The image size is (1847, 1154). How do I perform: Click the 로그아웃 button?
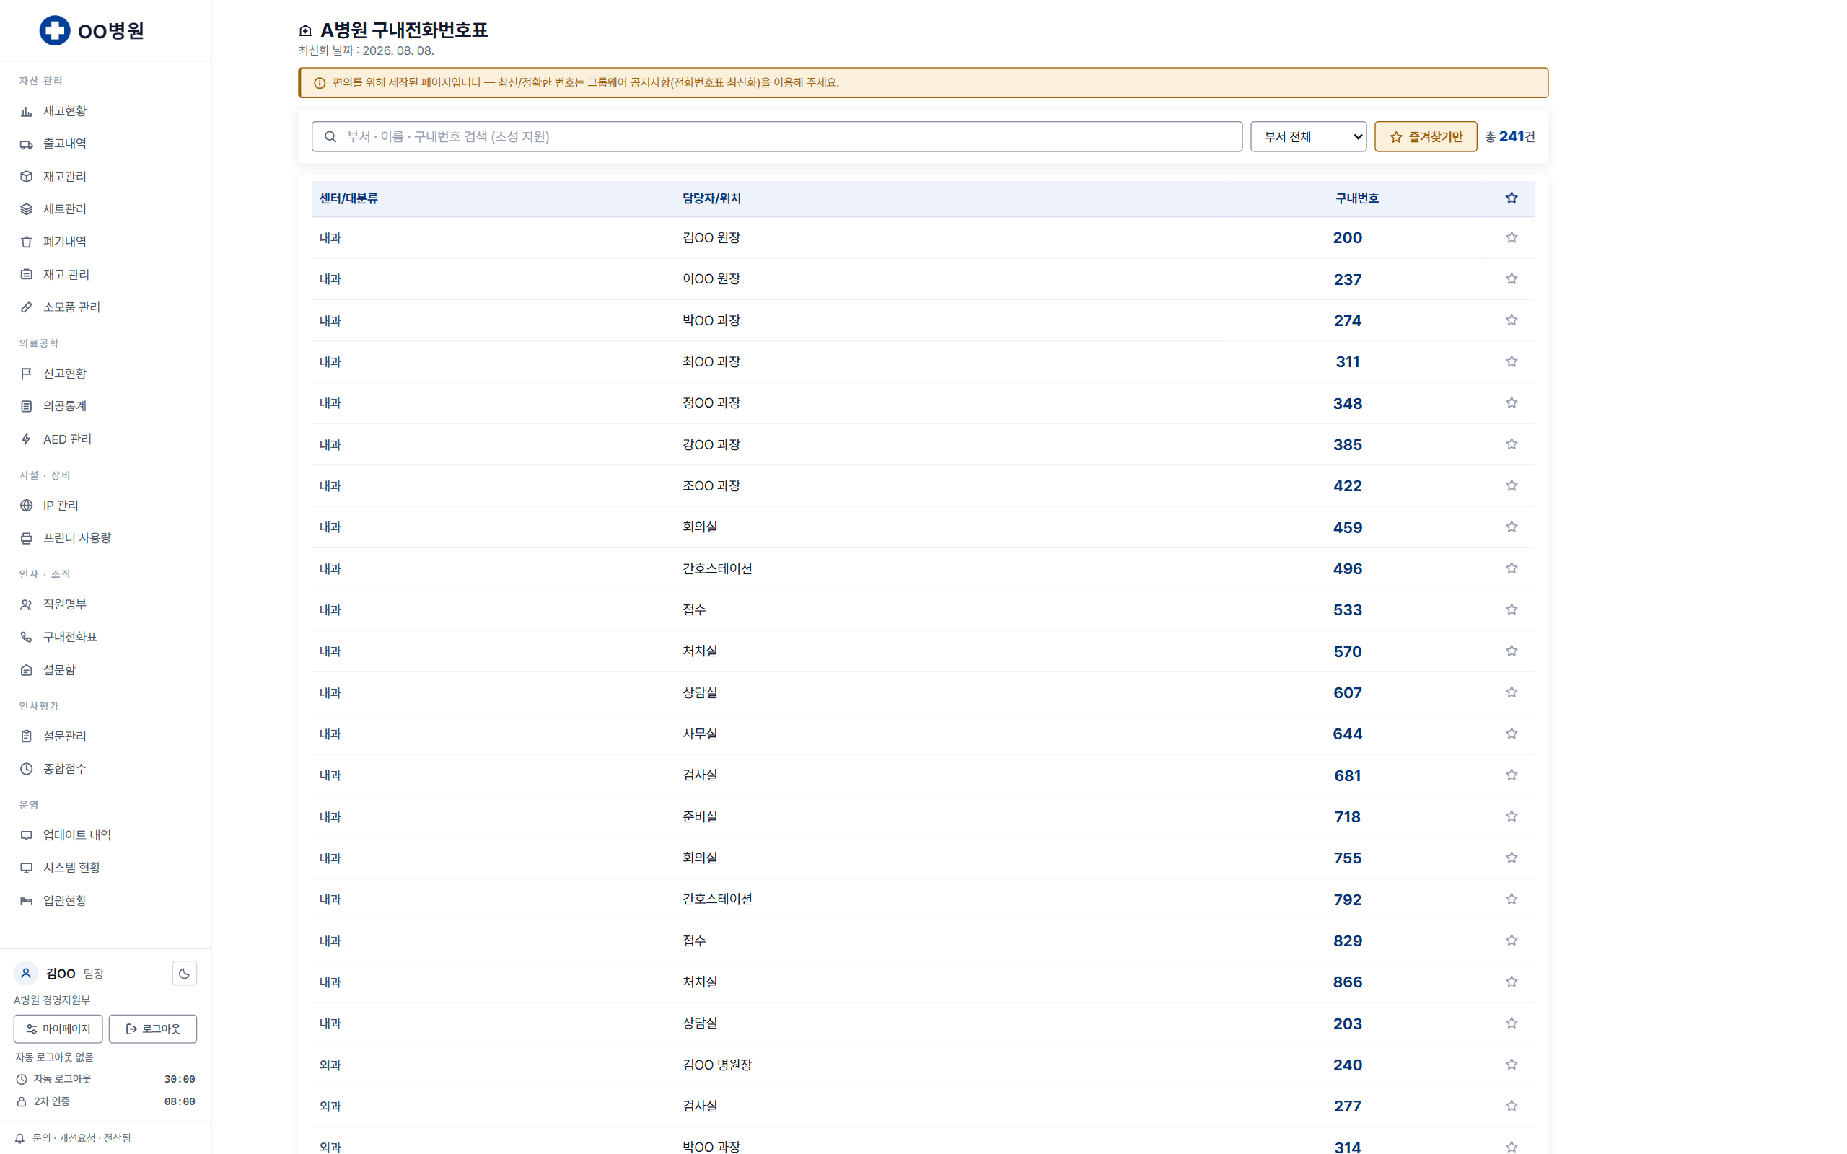153,1029
